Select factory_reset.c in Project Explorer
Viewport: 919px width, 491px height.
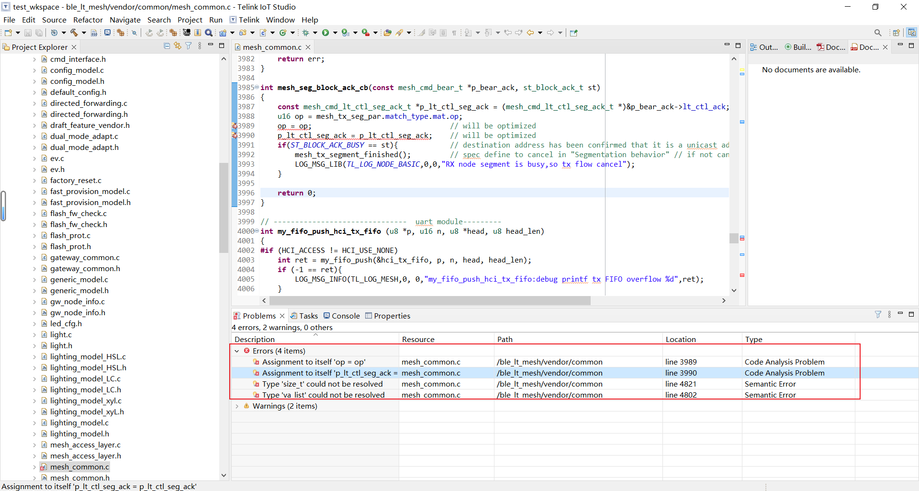76,181
